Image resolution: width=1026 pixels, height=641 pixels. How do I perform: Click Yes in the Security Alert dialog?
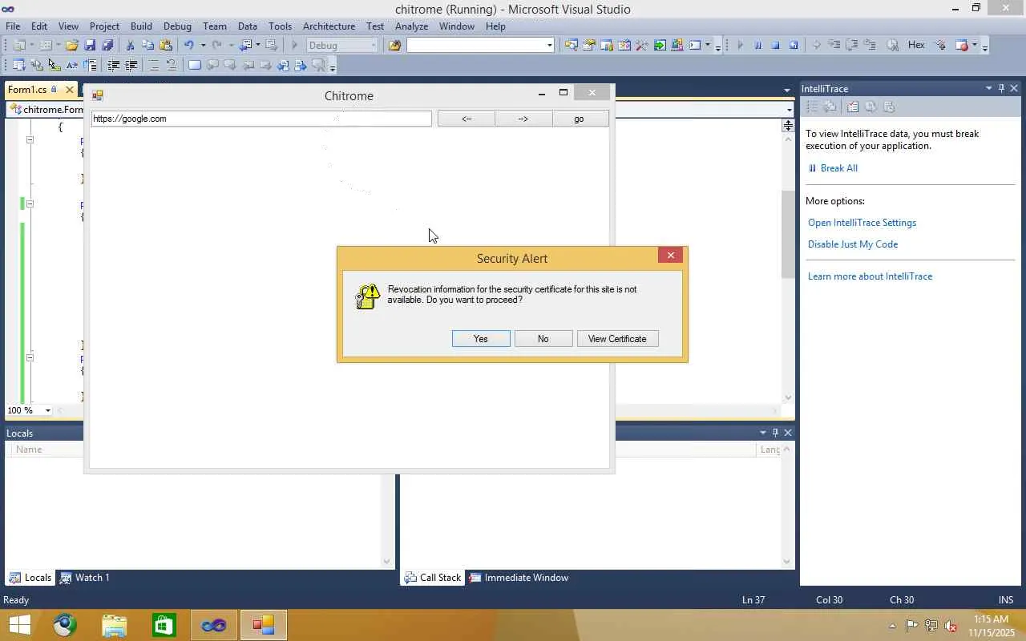[481, 339]
